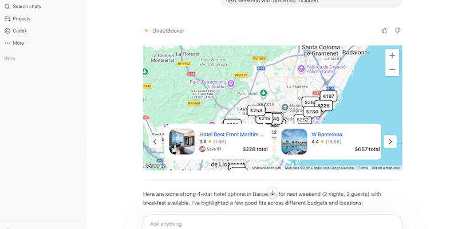458x229 pixels.
Task: Zoom out on the map
Action: 392,69
